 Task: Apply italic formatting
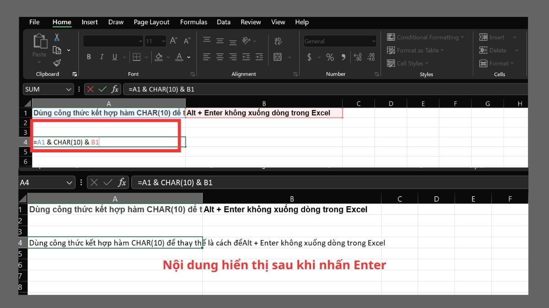point(102,57)
